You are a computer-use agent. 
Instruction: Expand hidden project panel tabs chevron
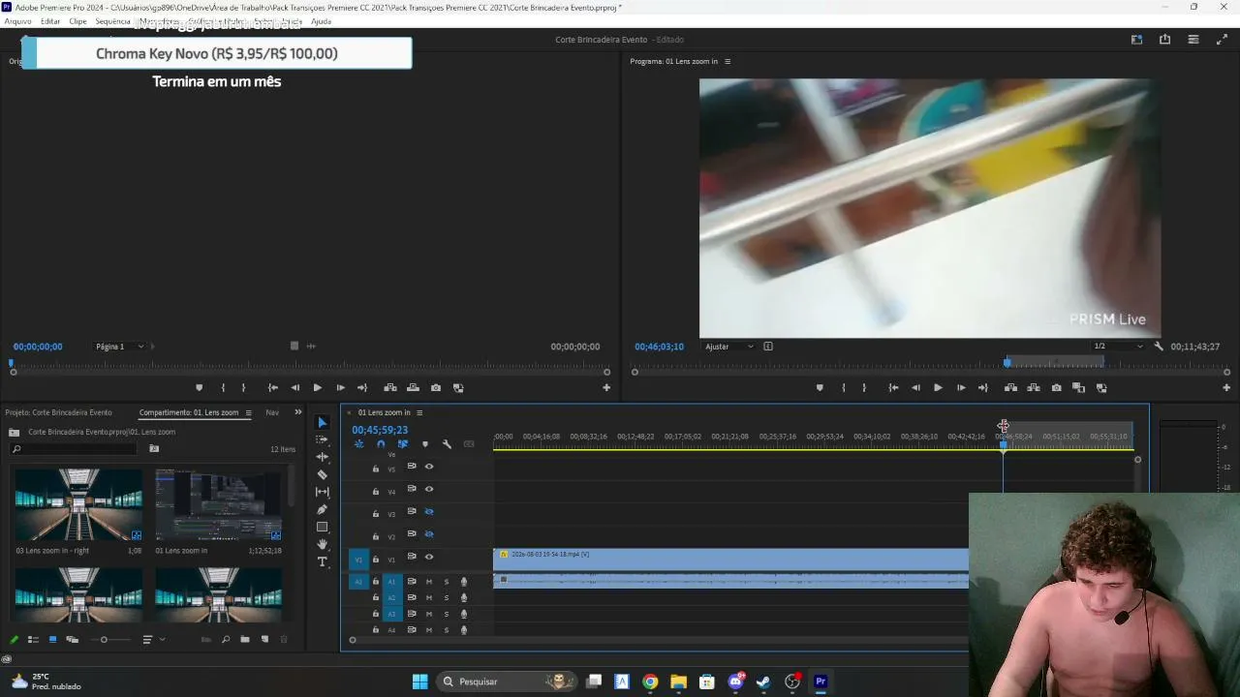(298, 412)
